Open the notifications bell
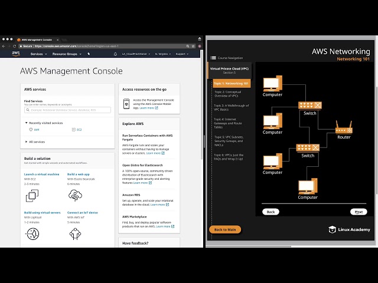The height and width of the screenshot is (283, 378). [x=115, y=54]
